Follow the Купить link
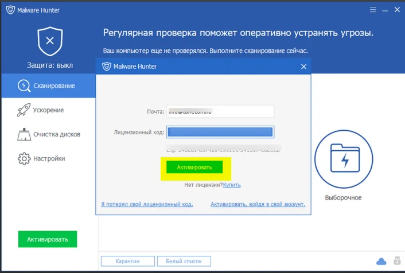 [x=232, y=185]
